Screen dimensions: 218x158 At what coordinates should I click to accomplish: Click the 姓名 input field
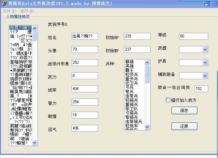pos(85,36)
